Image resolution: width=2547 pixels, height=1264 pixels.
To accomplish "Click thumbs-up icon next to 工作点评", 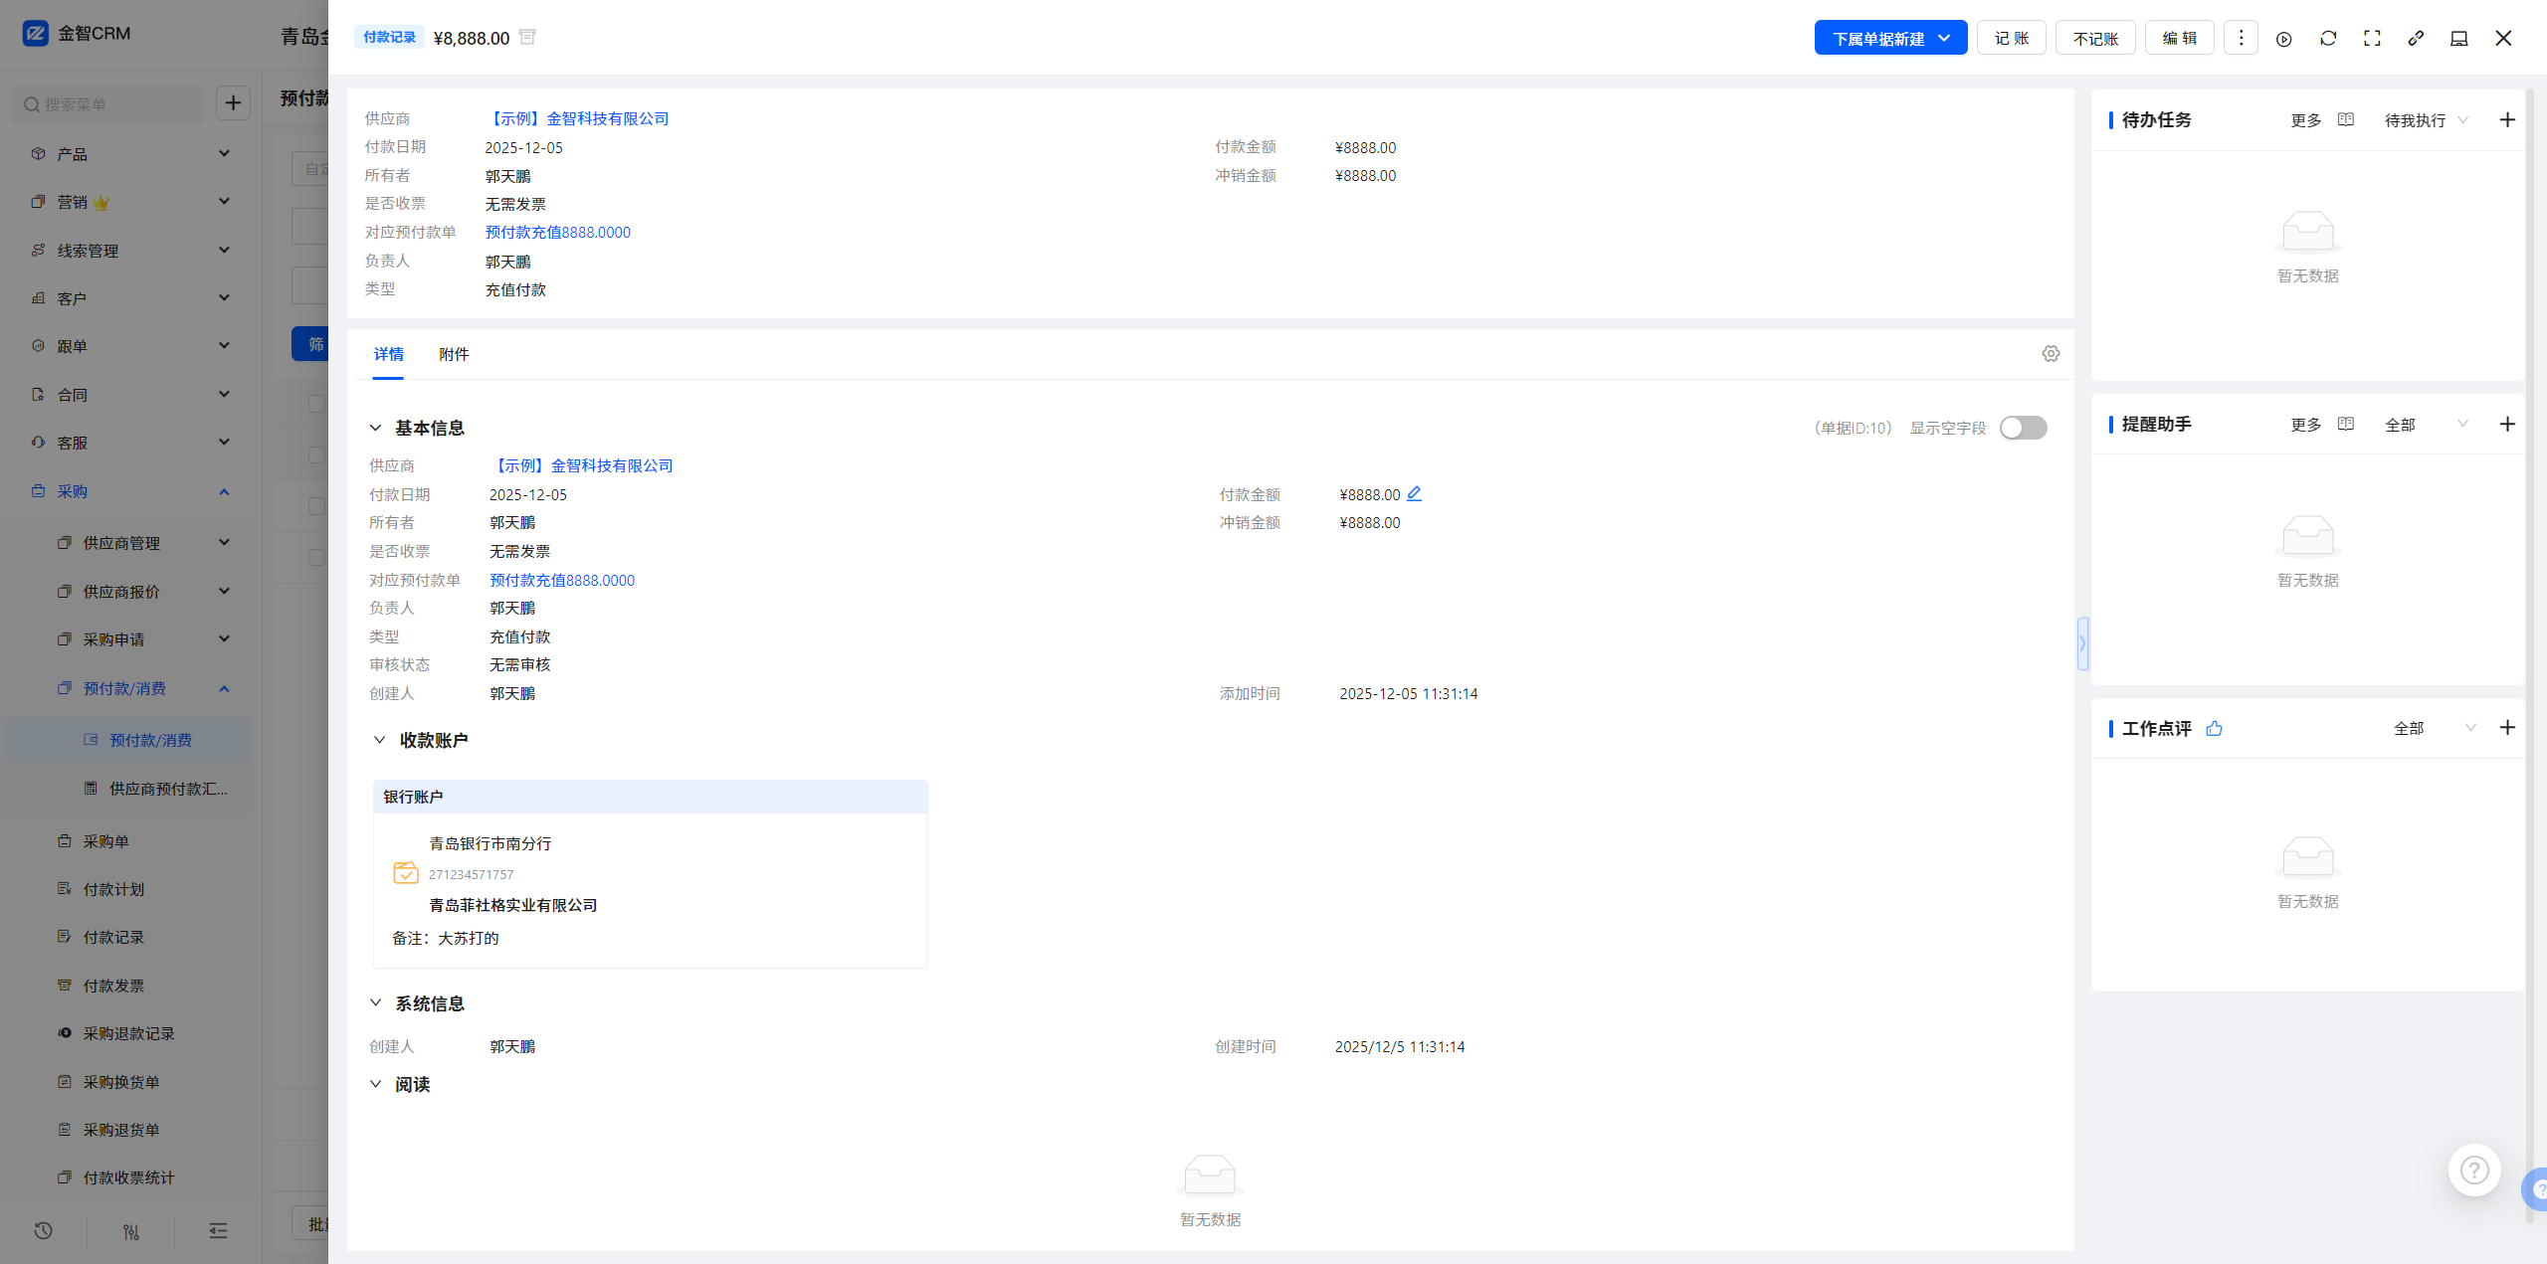I will 2214,728.
